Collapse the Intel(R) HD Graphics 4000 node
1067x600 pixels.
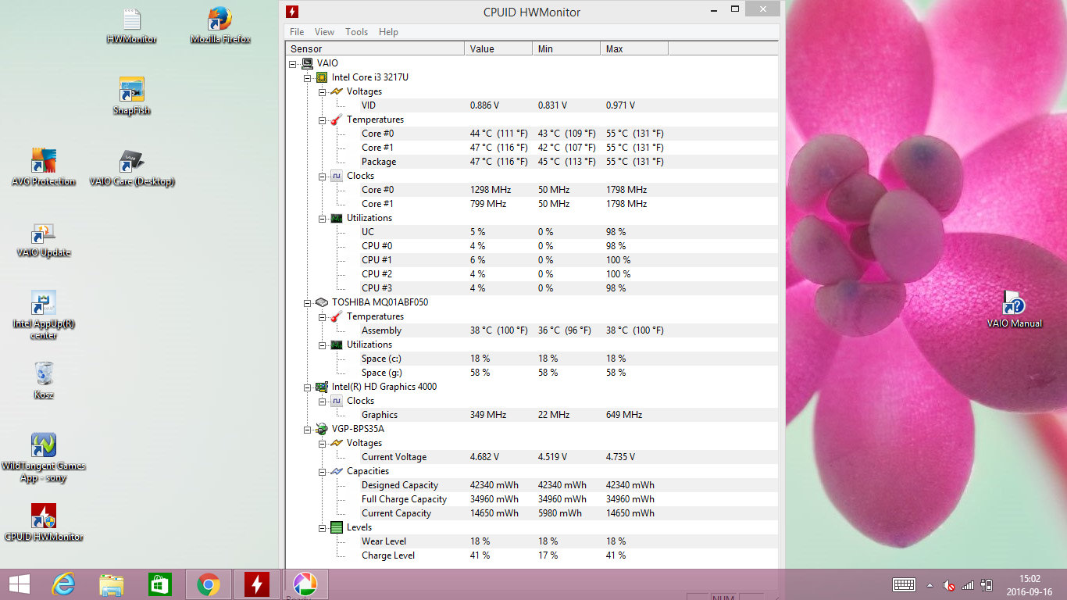click(307, 387)
